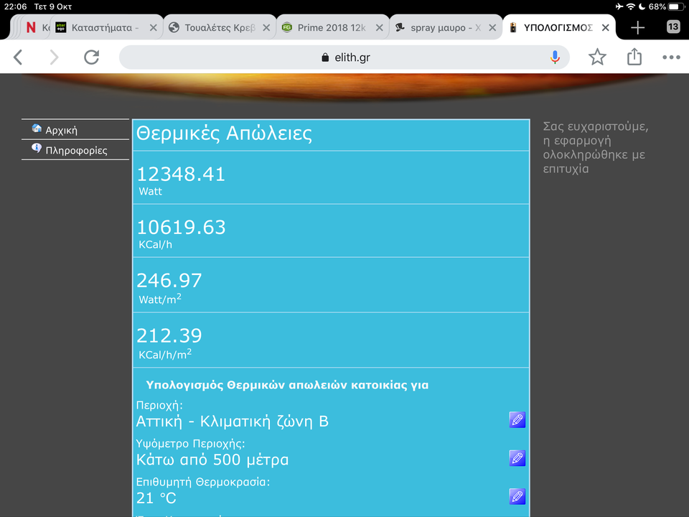Tap the elith.gr address bar
The height and width of the screenshot is (517, 689).
(344, 57)
